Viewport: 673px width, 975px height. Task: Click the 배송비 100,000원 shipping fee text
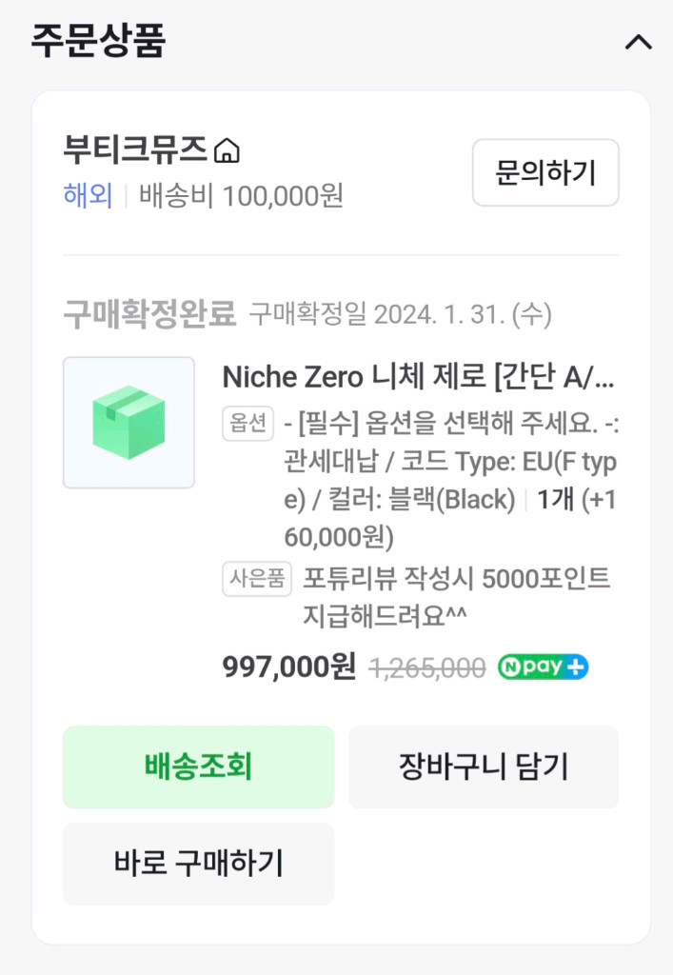tap(241, 196)
